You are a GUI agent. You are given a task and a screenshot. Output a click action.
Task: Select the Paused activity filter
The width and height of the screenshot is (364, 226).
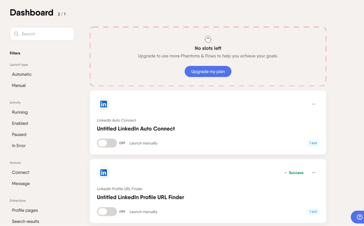pos(19,134)
